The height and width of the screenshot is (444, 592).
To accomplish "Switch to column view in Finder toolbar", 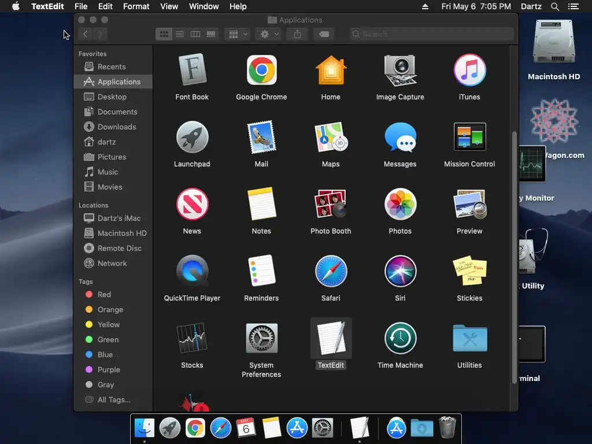I will pos(195,34).
